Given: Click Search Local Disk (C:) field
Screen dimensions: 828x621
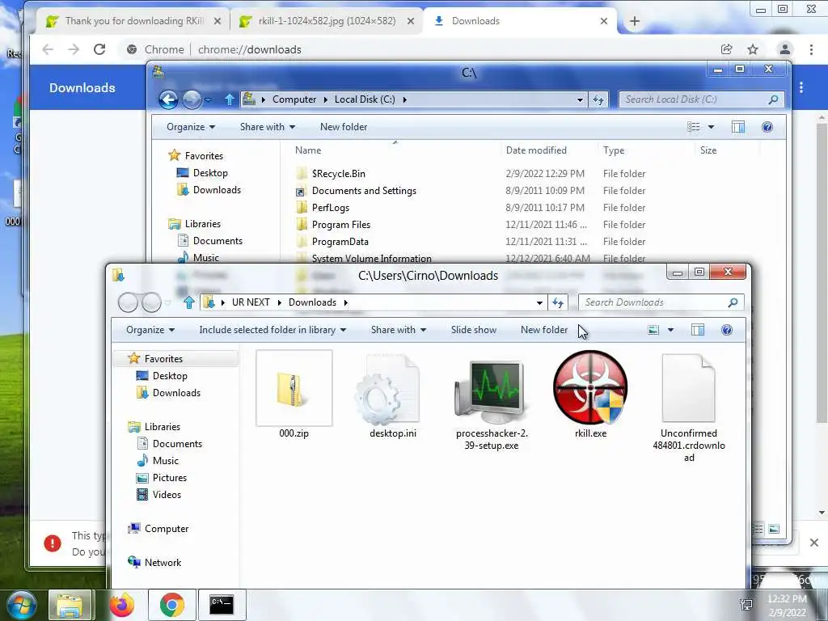Looking at the screenshot, I should (x=701, y=99).
